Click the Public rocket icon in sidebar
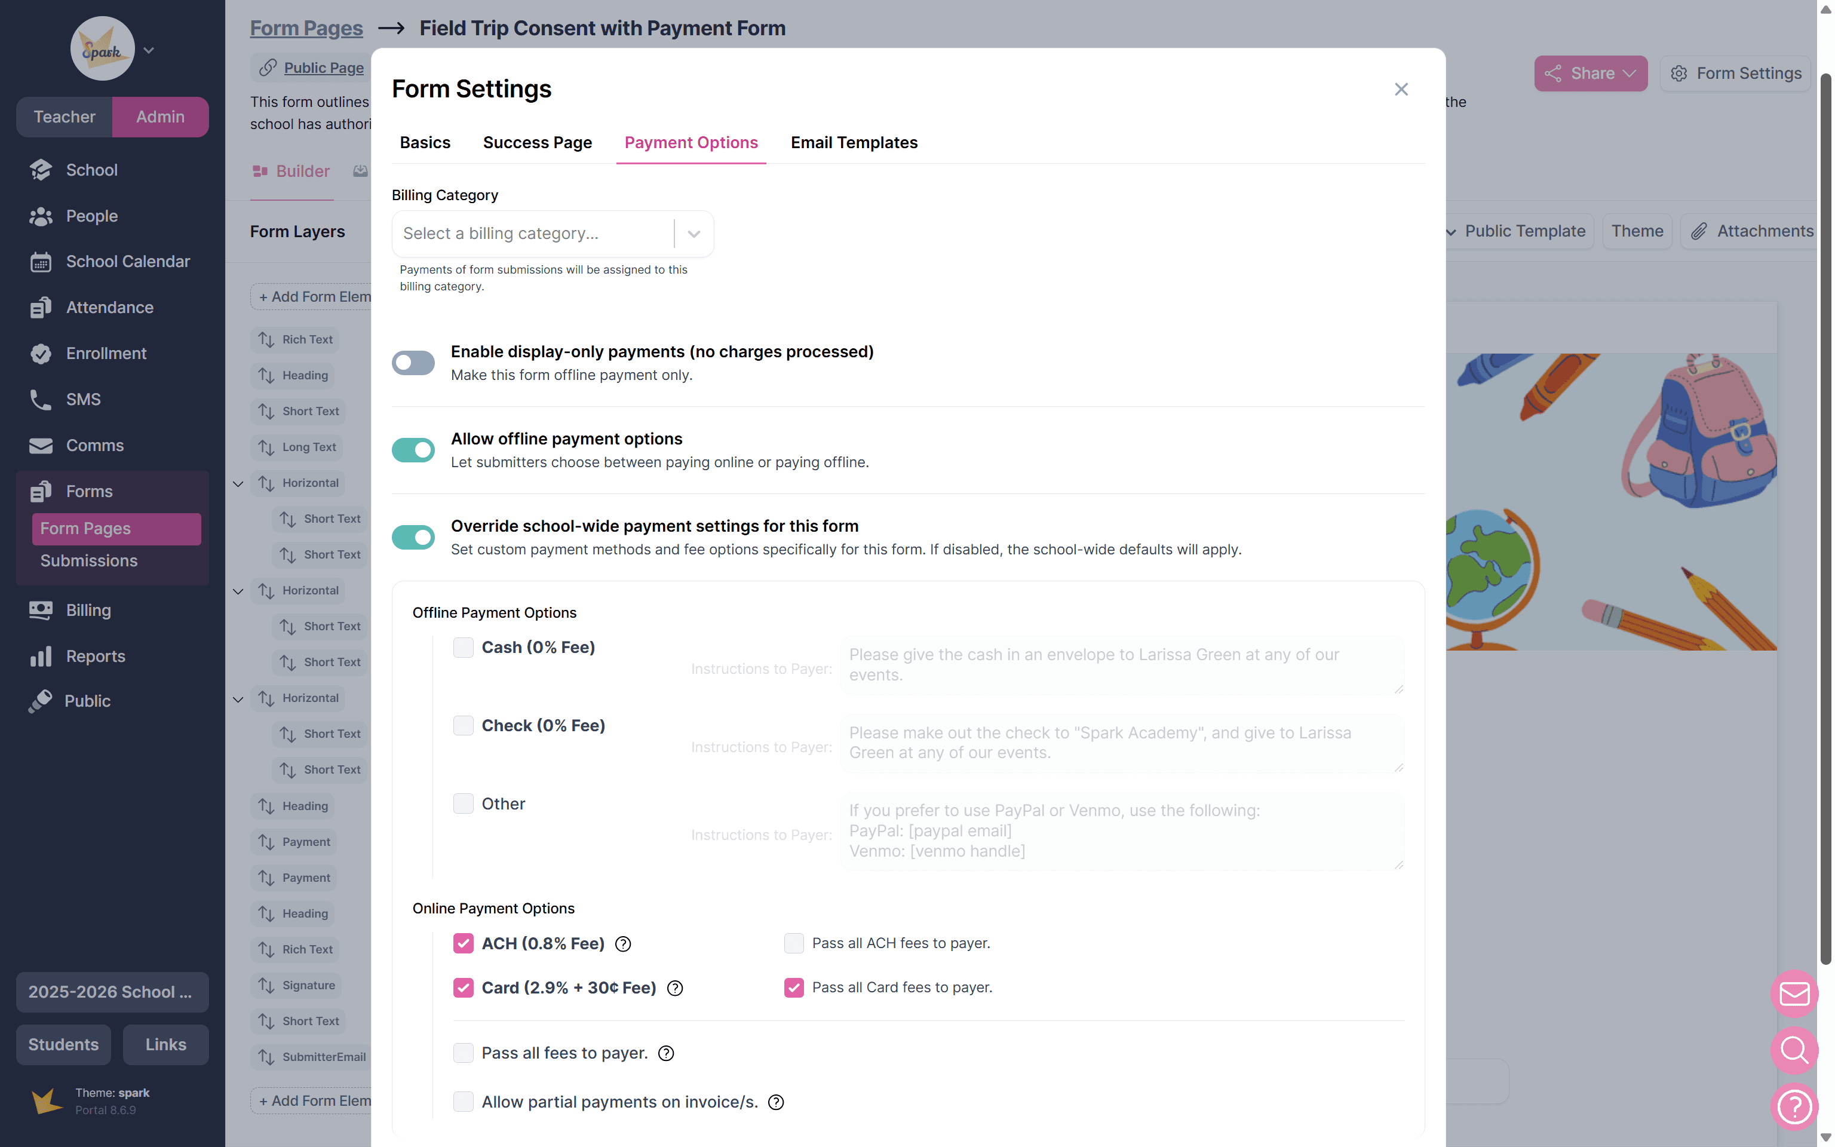Image resolution: width=1835 pixels, height=1147 pixels. [x=41, y=701]
